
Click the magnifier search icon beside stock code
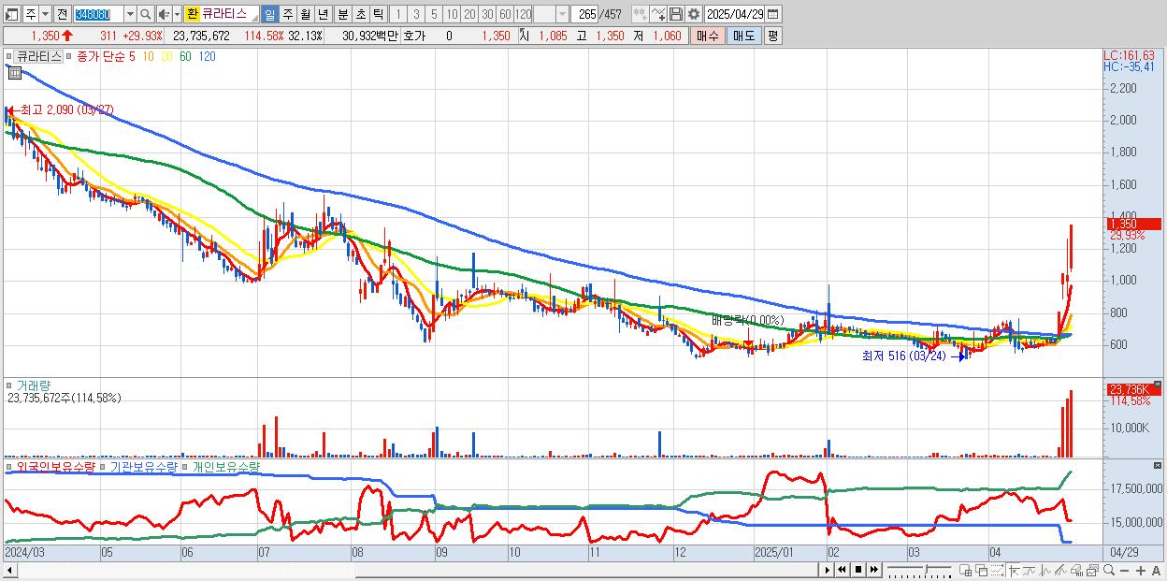[x=146, y=14]
